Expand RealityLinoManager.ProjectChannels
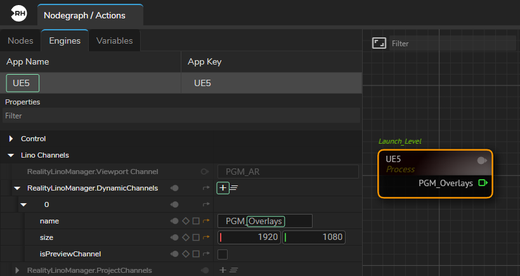 click(17, 270)
